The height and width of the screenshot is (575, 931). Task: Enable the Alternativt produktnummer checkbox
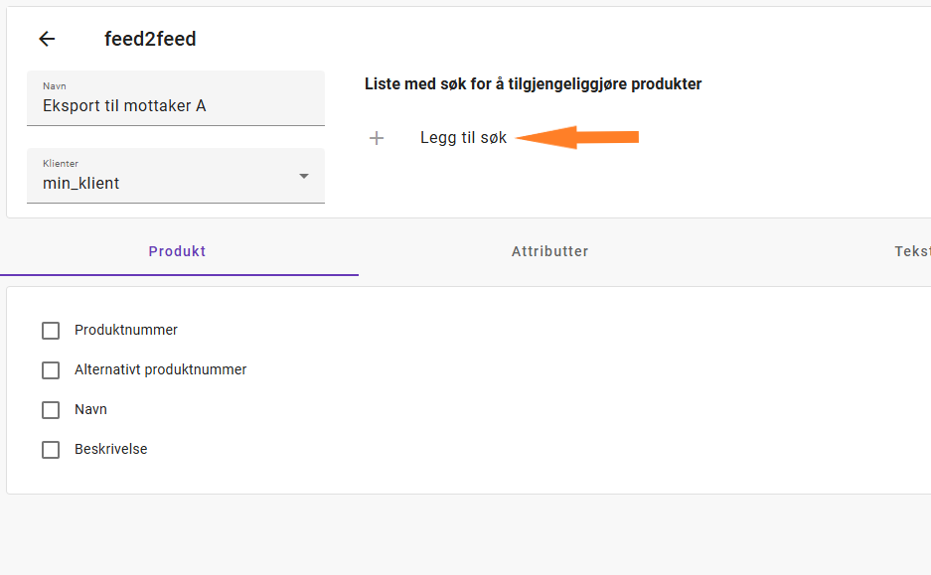tap(51, 370)
